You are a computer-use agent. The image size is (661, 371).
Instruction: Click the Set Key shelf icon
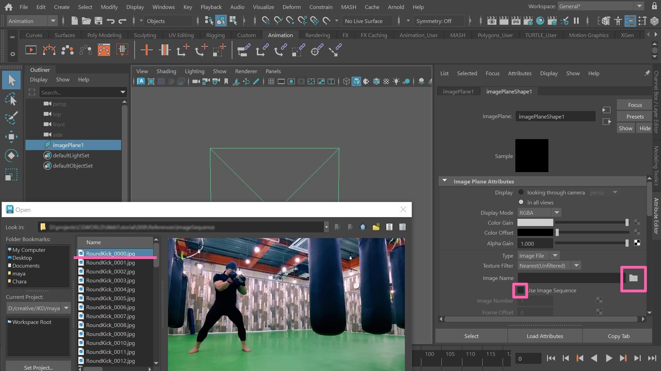[x=146, y=50]
